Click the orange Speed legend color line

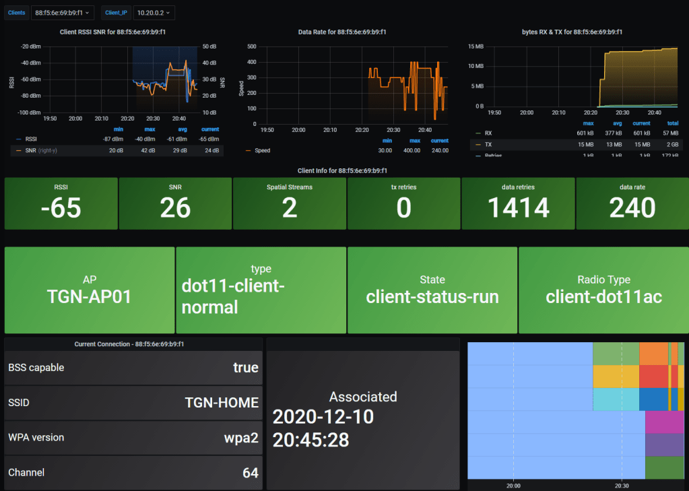[249, 150]
